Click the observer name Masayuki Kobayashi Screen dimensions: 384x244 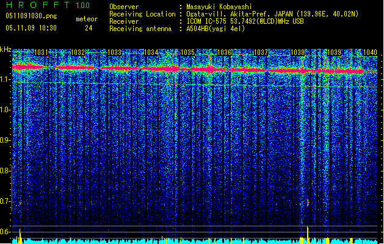pos(219,7)
